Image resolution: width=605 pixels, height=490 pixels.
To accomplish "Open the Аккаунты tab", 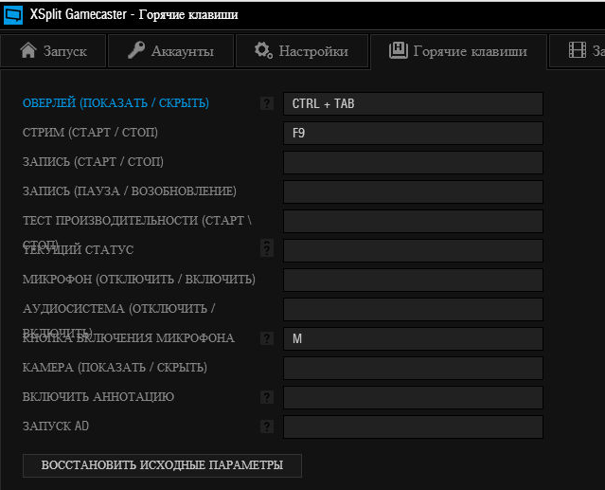I will 171,51.
